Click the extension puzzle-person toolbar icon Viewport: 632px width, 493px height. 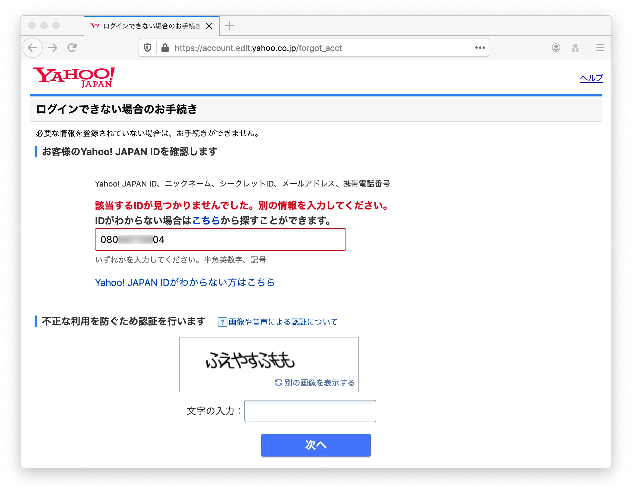click(x=575, y=48)
